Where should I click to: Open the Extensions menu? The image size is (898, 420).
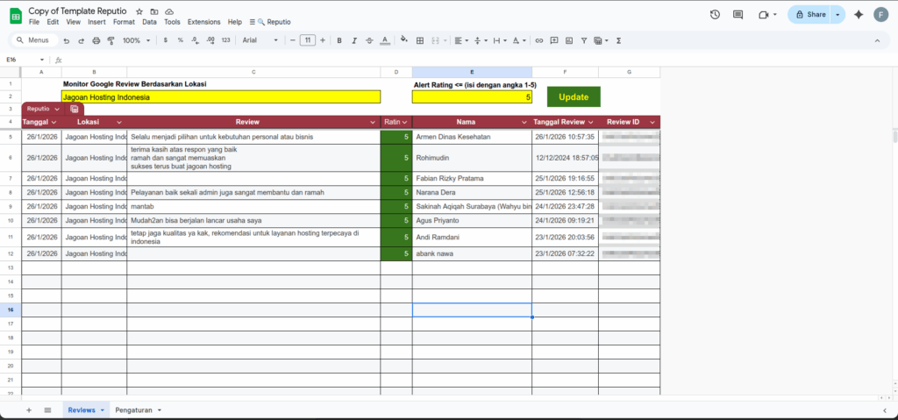pyautogui.click(x=203, y=21)
